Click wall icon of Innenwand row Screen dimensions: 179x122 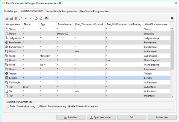point(7,69)
